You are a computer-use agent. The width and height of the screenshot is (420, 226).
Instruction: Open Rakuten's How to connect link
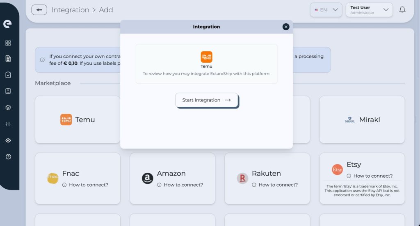tap(278, 185)
